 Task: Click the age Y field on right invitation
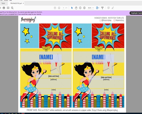tap(109, 64)
